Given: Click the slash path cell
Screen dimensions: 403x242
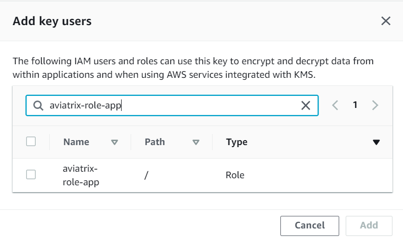Looking at the screenshot, I should [146, 175].
